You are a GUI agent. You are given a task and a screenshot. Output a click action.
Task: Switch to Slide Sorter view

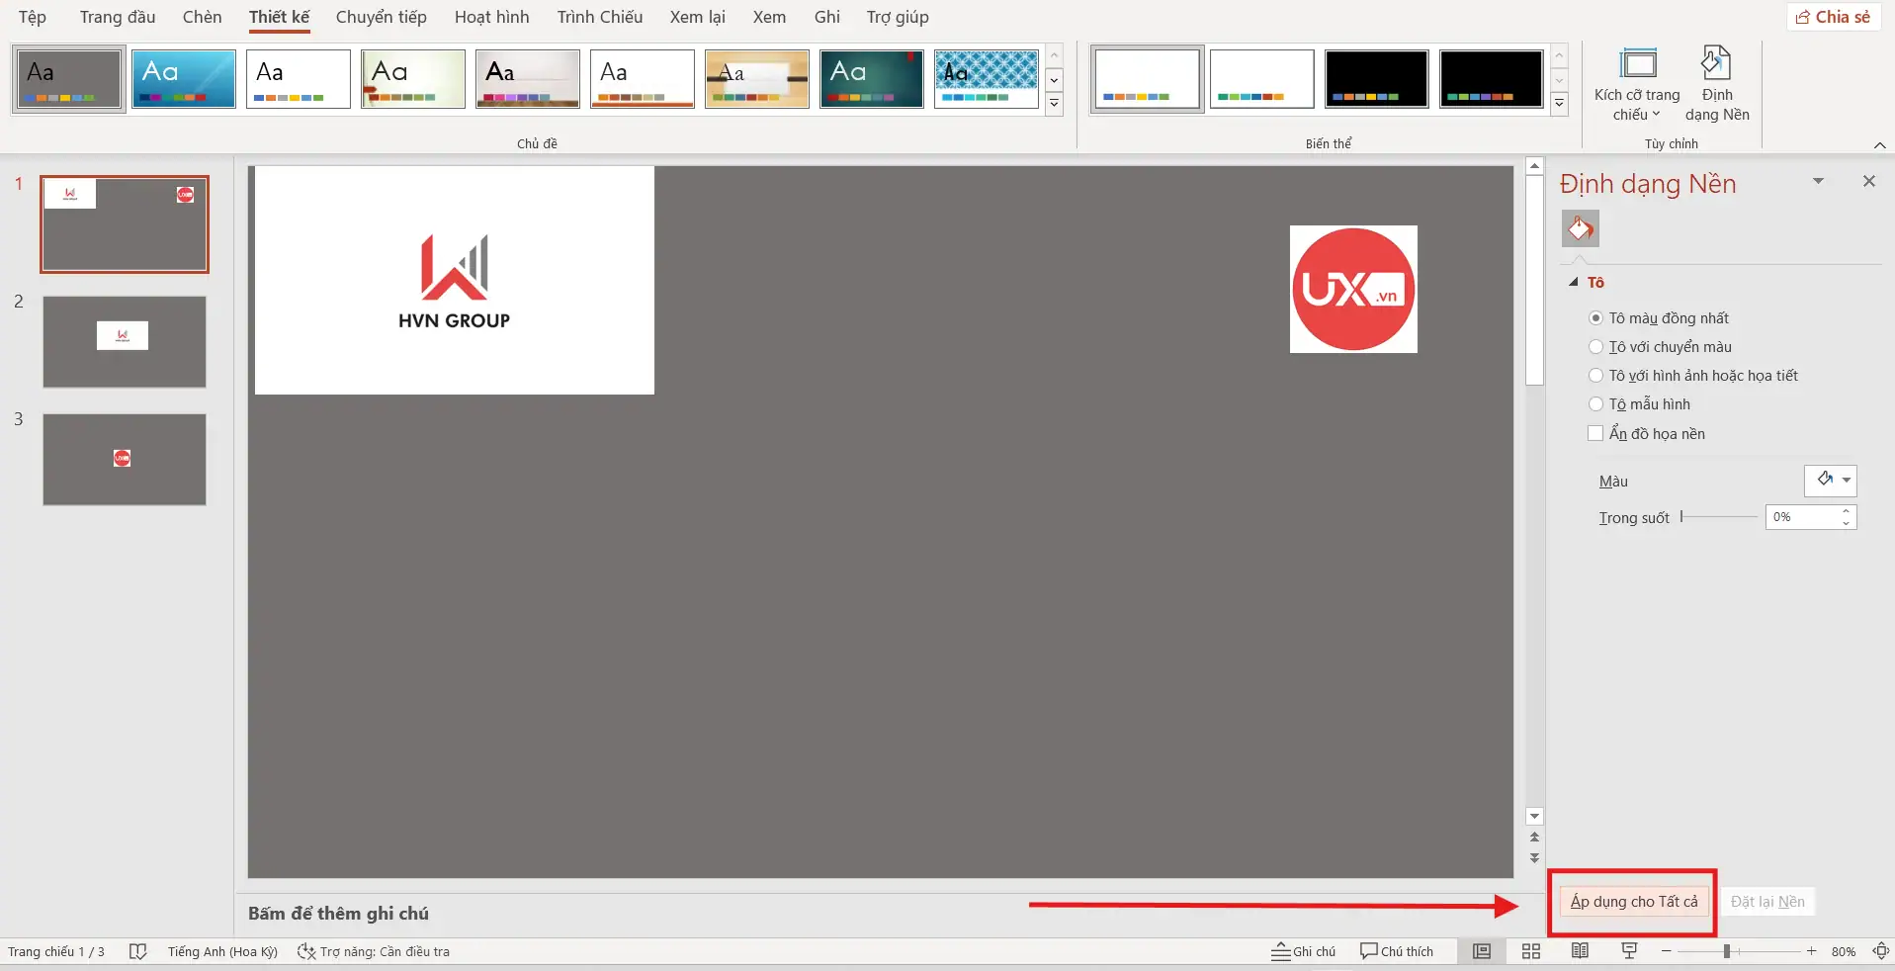coord(1530,951)
